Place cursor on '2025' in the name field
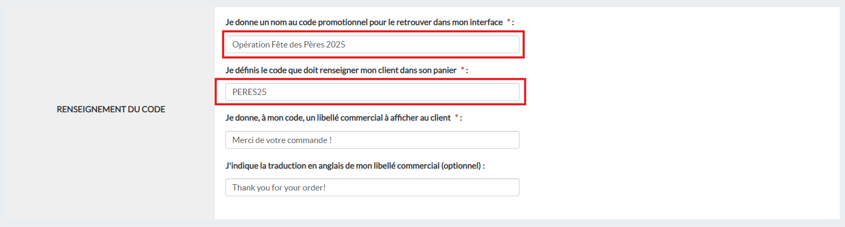The image size is (845, 227). (335, 45)
